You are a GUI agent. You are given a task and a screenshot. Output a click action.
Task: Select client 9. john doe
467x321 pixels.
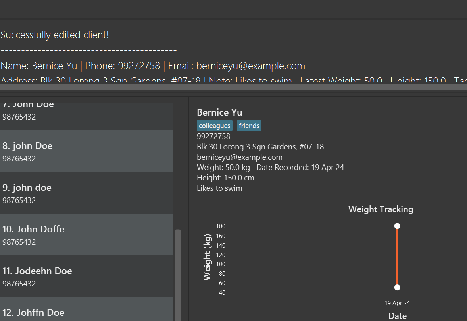pos(86,193)
